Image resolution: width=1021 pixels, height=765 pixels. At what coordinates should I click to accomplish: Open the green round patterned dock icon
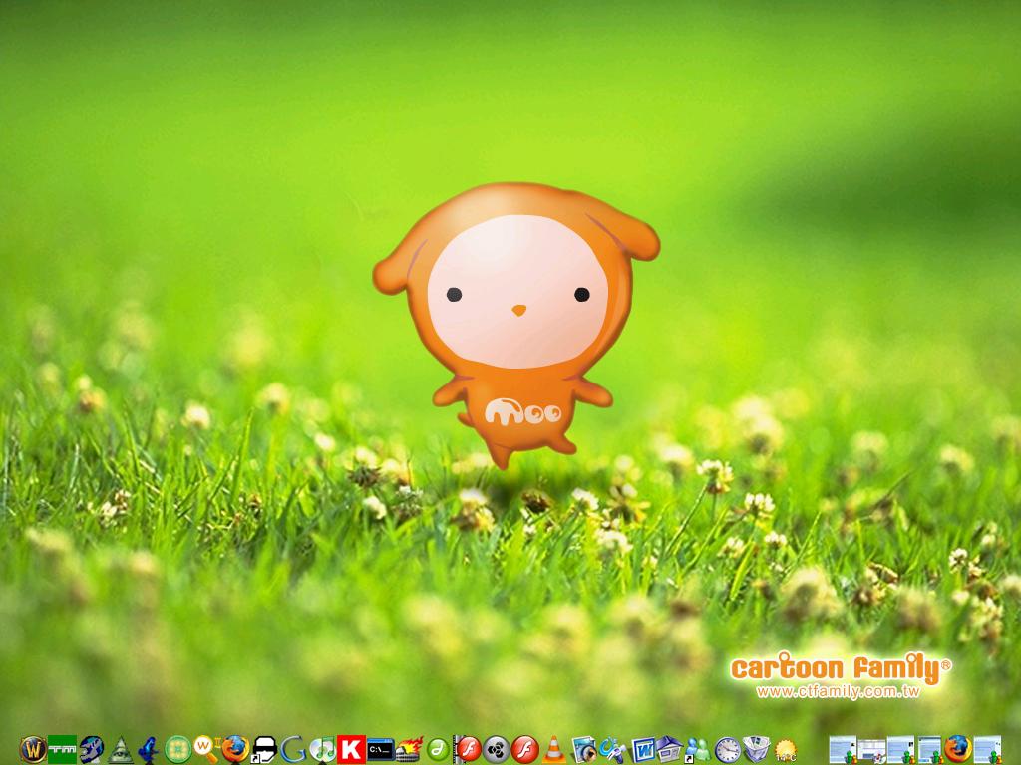[177, 749]
